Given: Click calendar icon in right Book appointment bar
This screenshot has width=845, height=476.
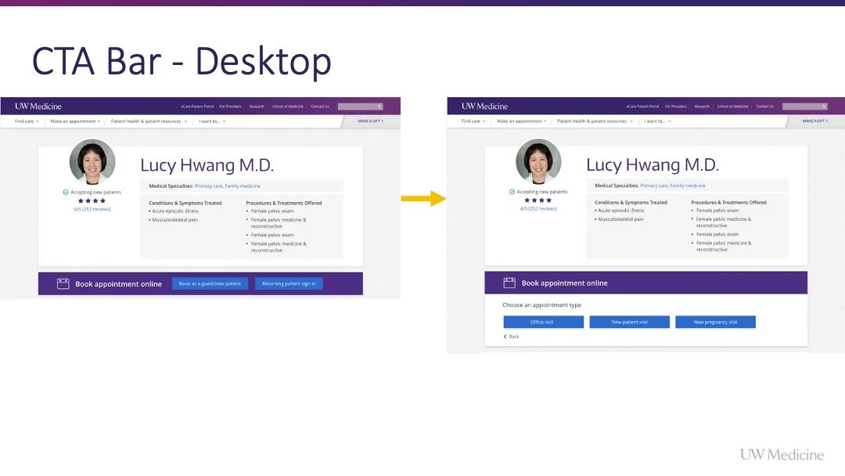Looking at the screenshot, I should click(509, 283).
